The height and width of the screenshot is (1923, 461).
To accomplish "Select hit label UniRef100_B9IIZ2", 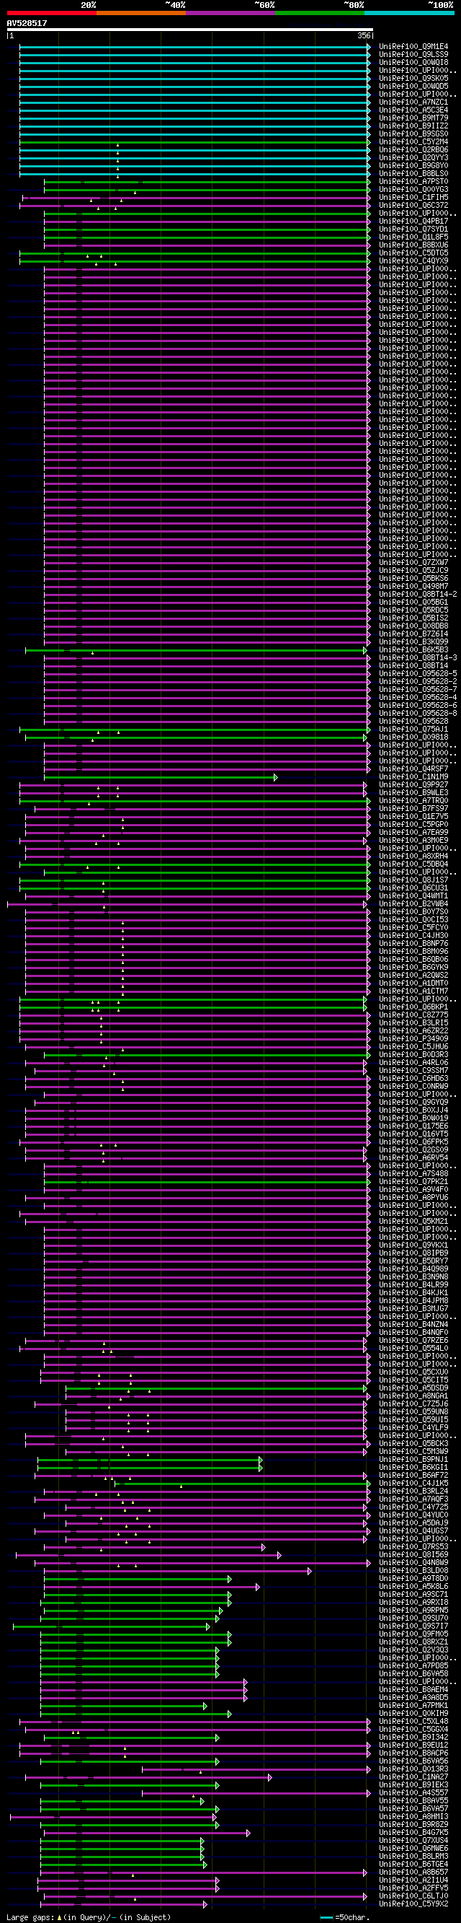I will pos(413,126).
